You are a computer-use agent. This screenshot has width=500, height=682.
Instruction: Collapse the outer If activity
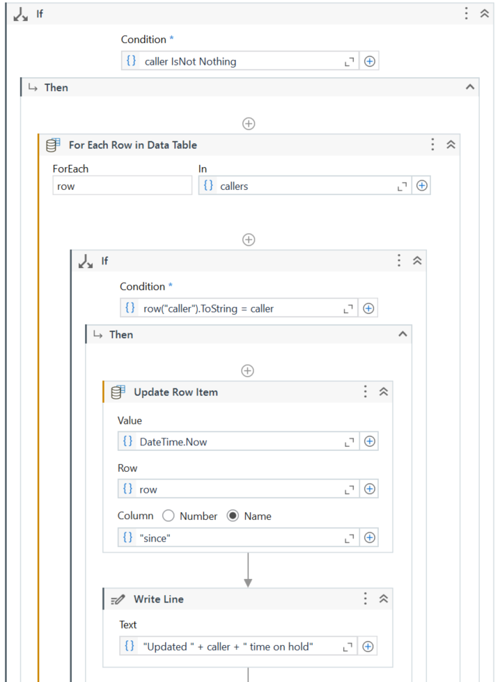tap(485, 13)
